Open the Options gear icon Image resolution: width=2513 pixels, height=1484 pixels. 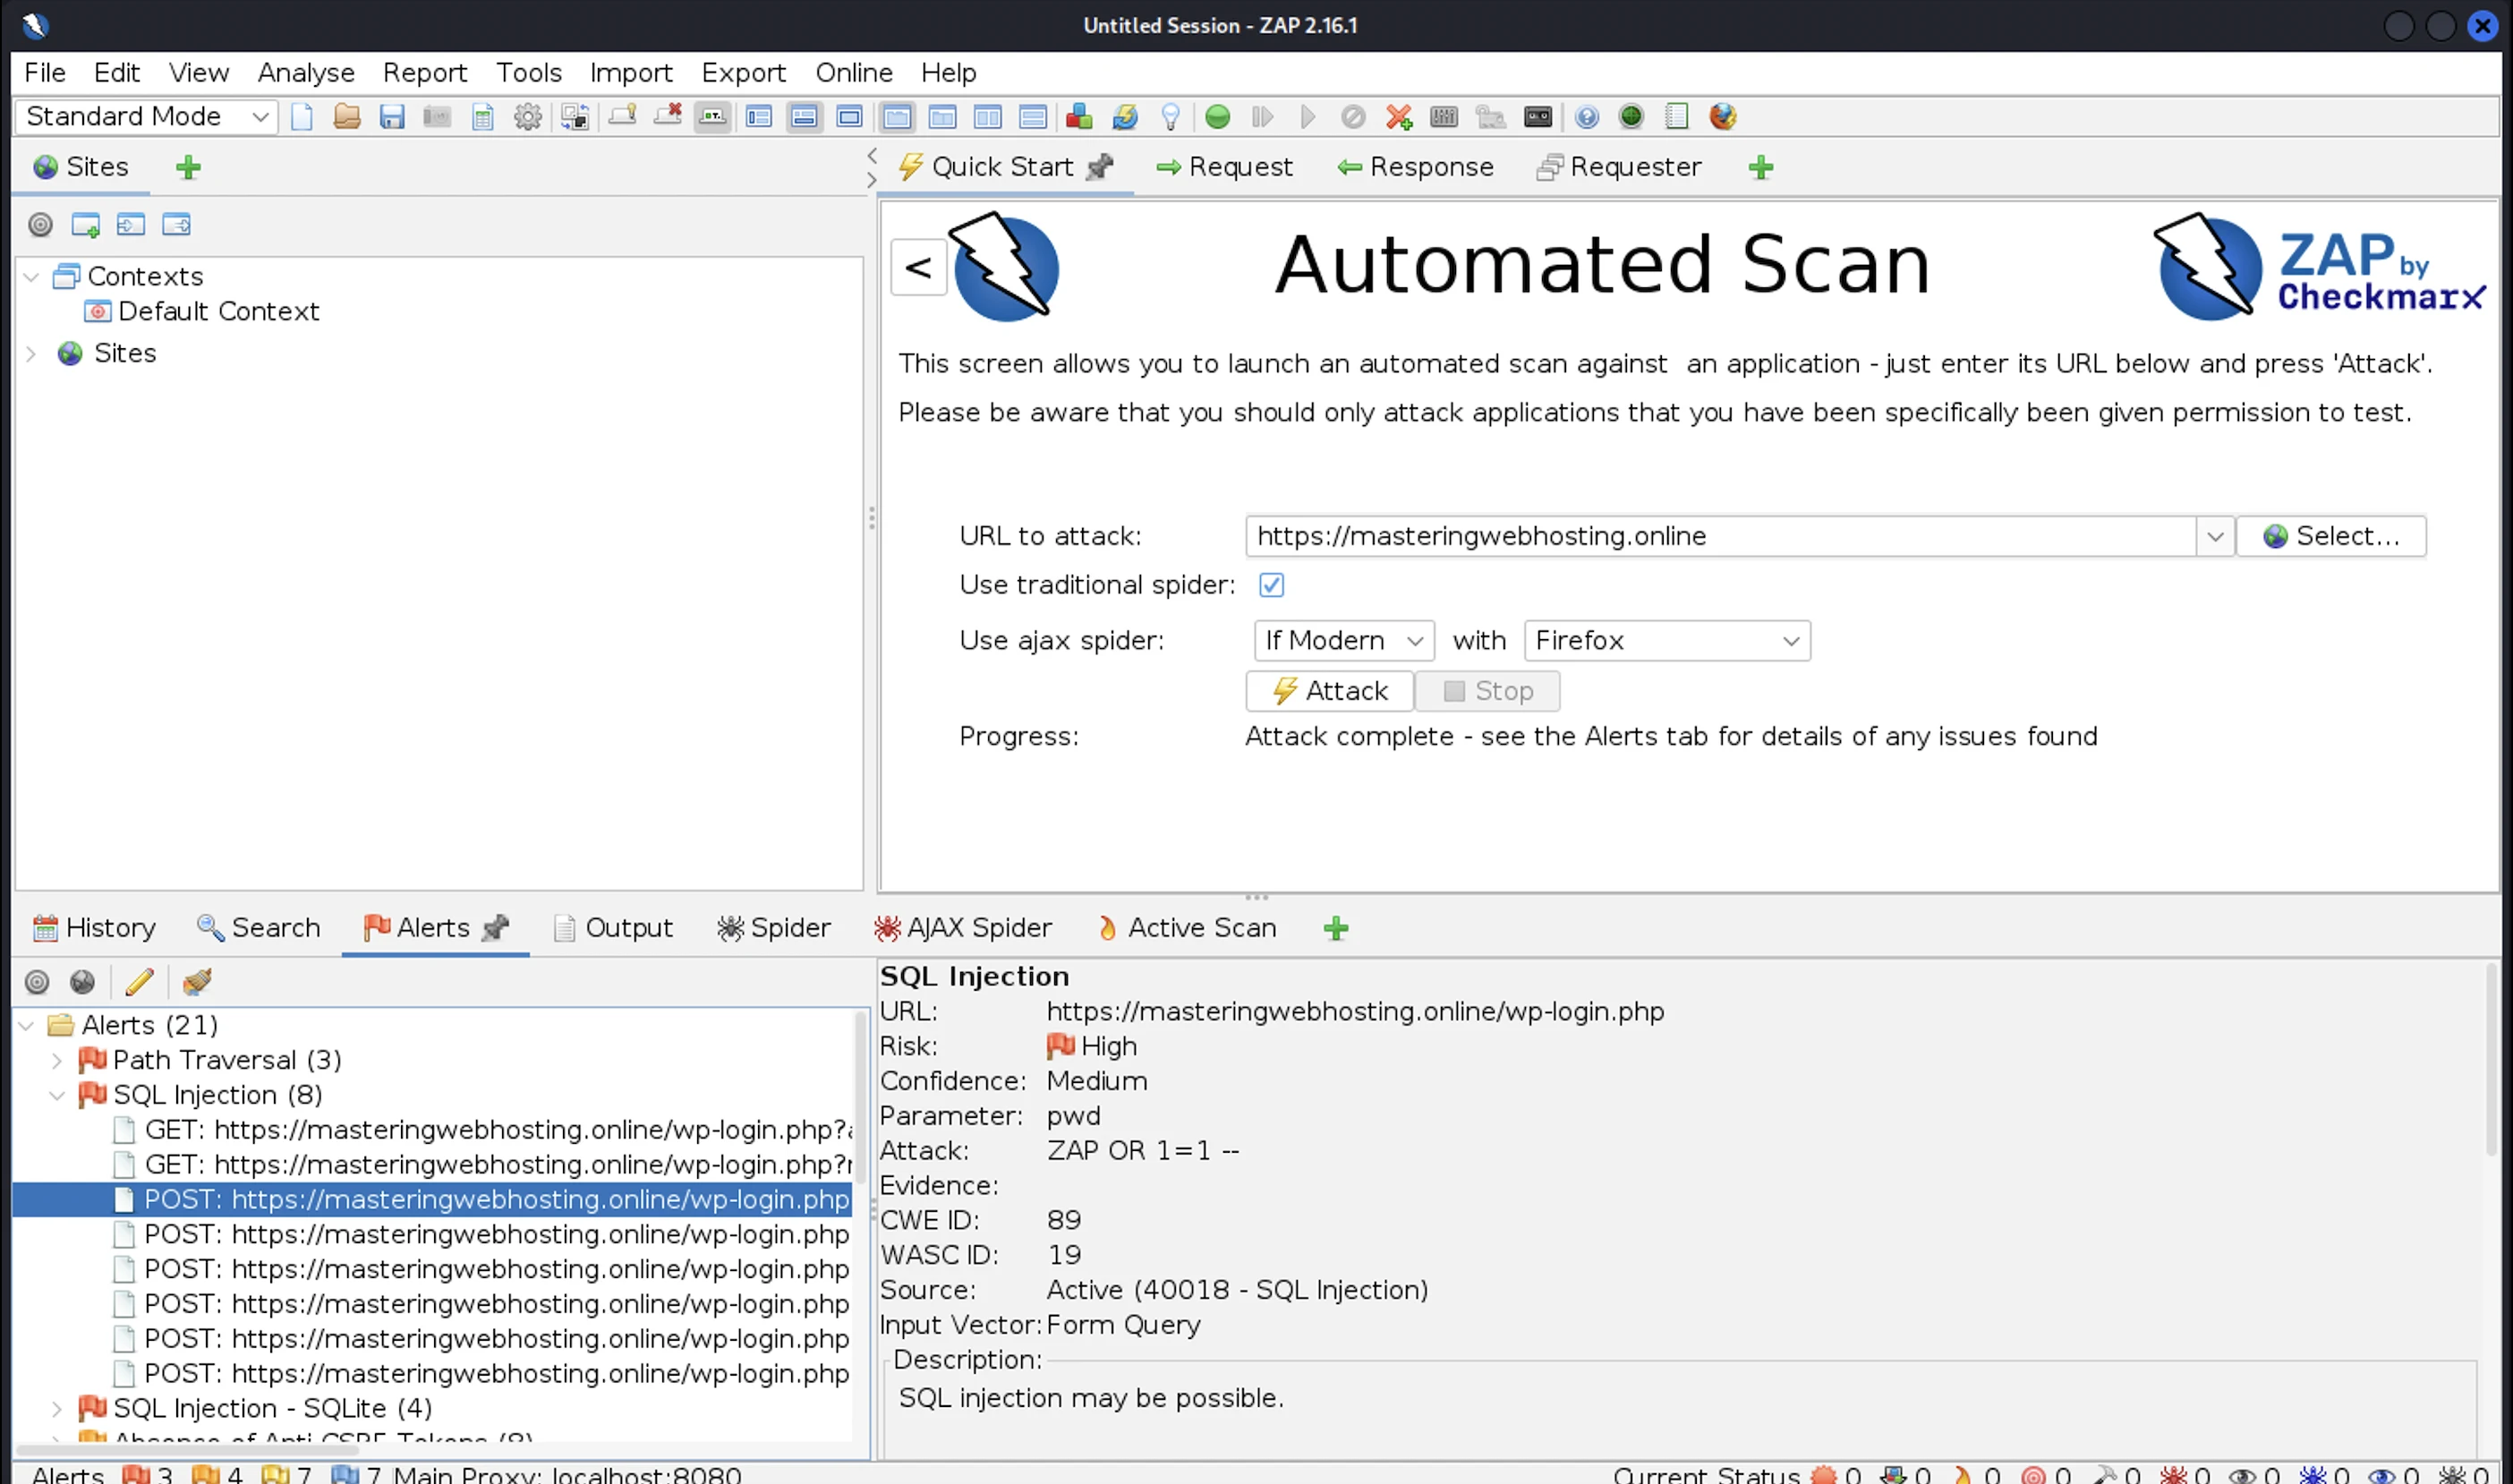tap(528, 117)
